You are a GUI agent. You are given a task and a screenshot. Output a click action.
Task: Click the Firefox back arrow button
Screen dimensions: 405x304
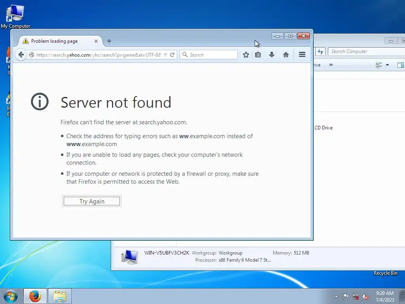point(21,55)
